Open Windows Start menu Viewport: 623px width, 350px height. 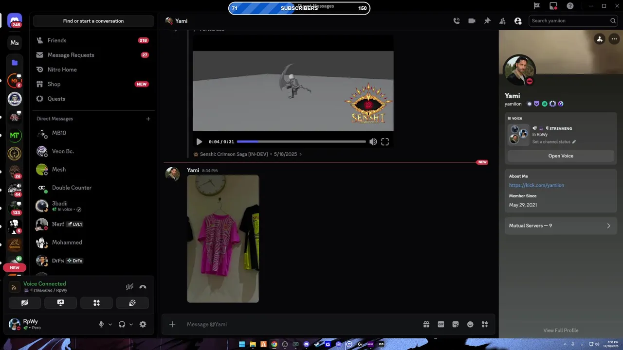tap(242, 344)
